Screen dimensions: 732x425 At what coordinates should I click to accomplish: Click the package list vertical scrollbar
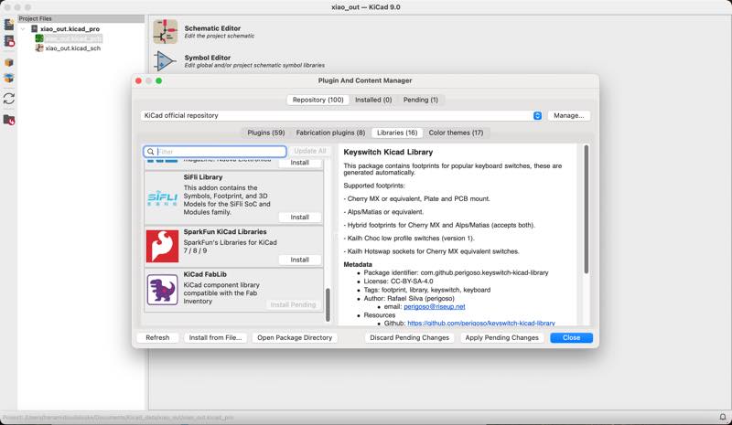coord(328,304)
